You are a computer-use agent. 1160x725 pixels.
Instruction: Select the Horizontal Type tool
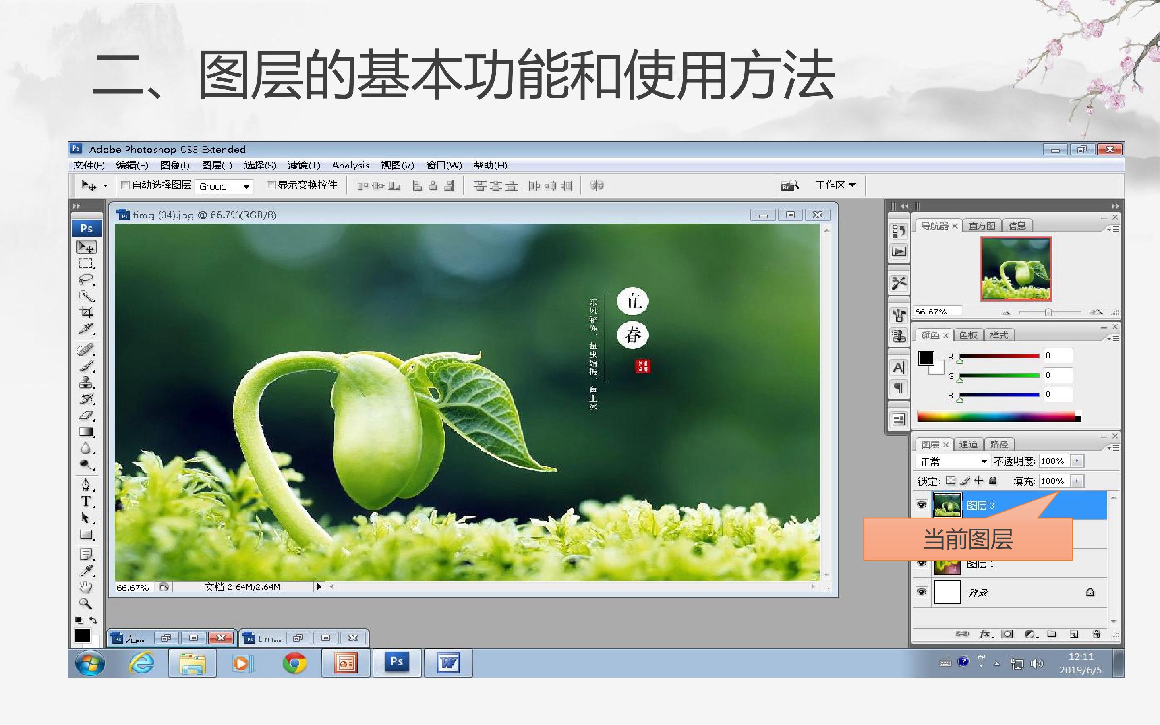(86, 501)
